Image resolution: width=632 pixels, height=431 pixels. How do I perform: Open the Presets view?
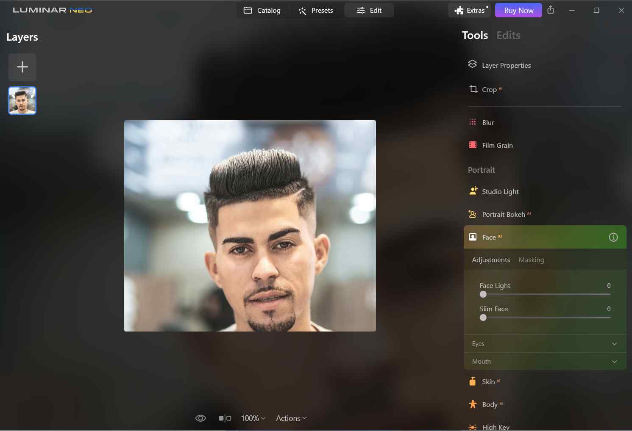(x=316, y=10)
